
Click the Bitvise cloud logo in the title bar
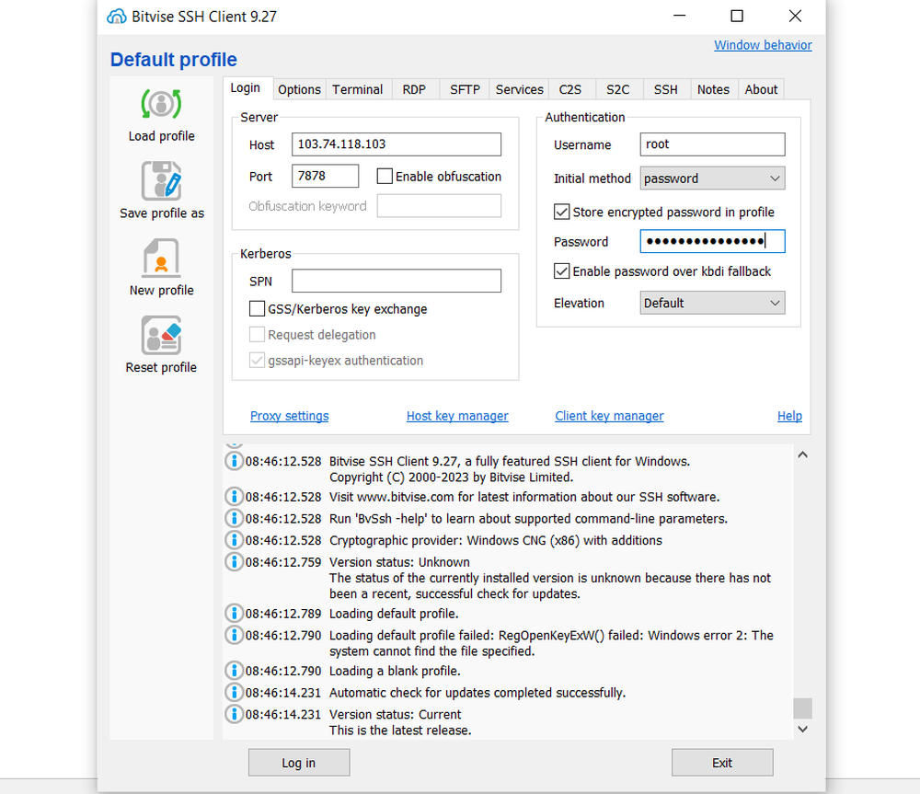point(116,16)
